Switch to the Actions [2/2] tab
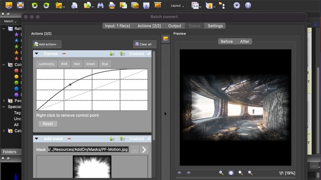 [149, 26]
